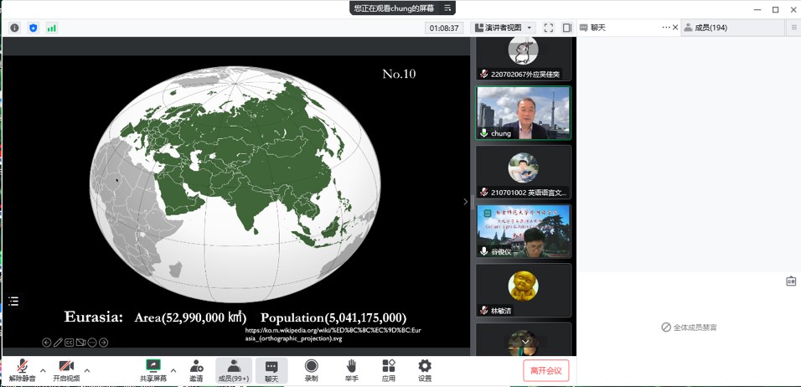Viewport: 801px width, 387px height.
Task: Turn on camera with 开启视频
Action: pos(66,369)
